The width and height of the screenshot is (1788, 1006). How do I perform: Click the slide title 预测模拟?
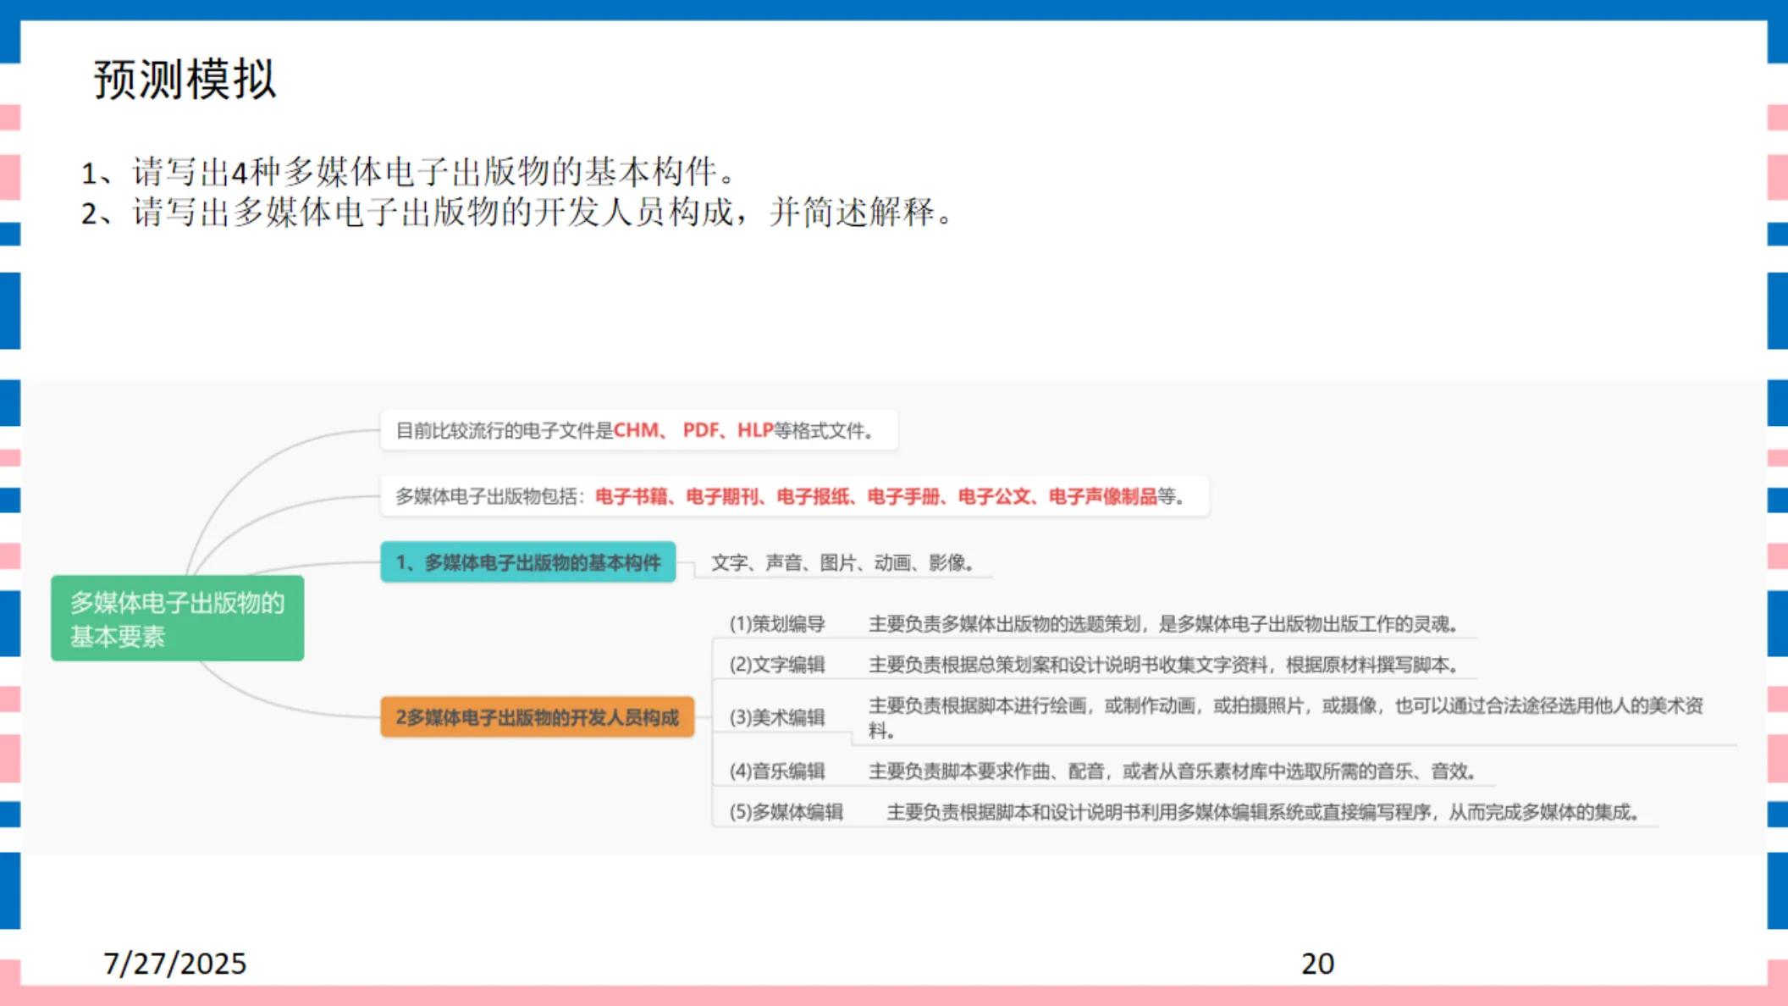point(185,80)
